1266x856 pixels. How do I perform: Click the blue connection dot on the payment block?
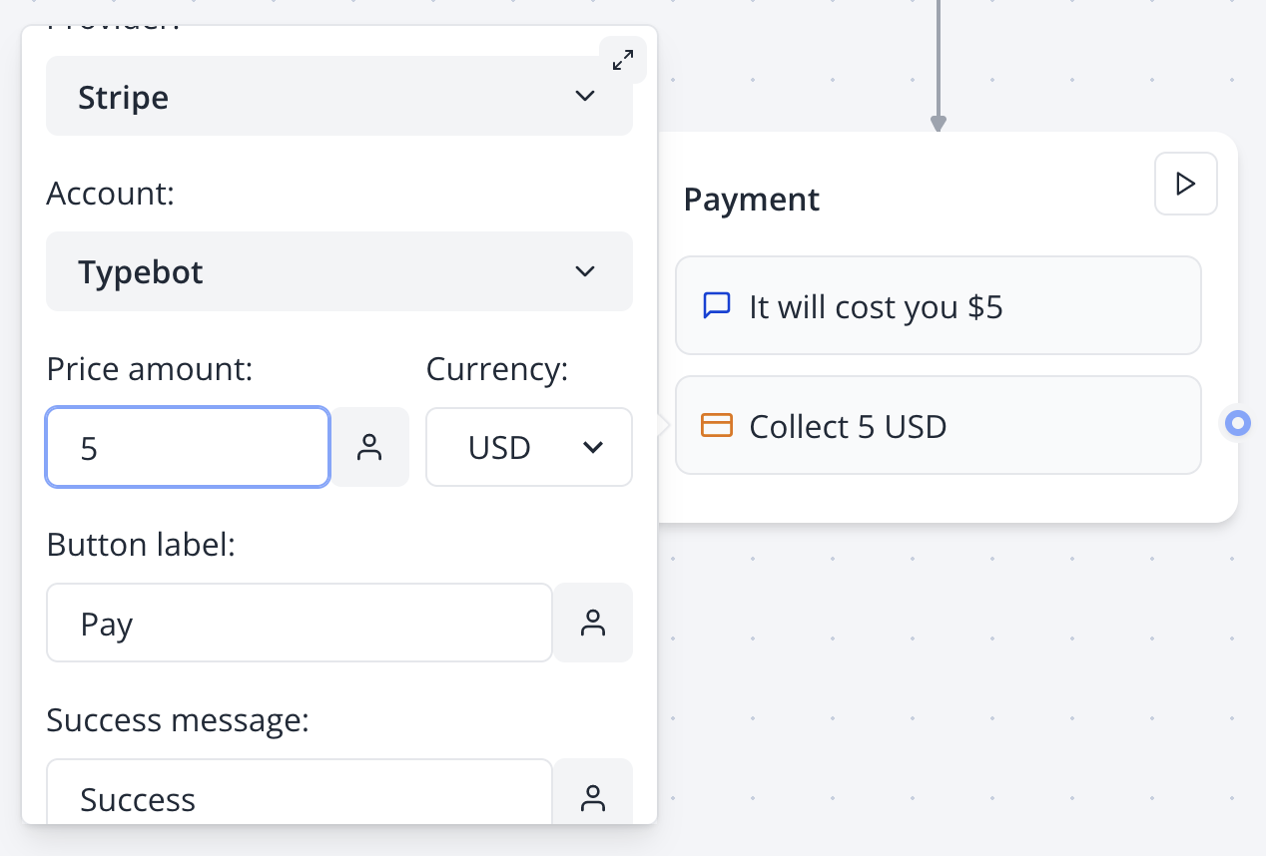[x=1236, y=424]
